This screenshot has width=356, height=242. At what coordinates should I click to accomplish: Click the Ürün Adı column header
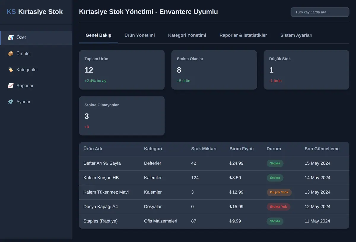[x=93, y=149]
